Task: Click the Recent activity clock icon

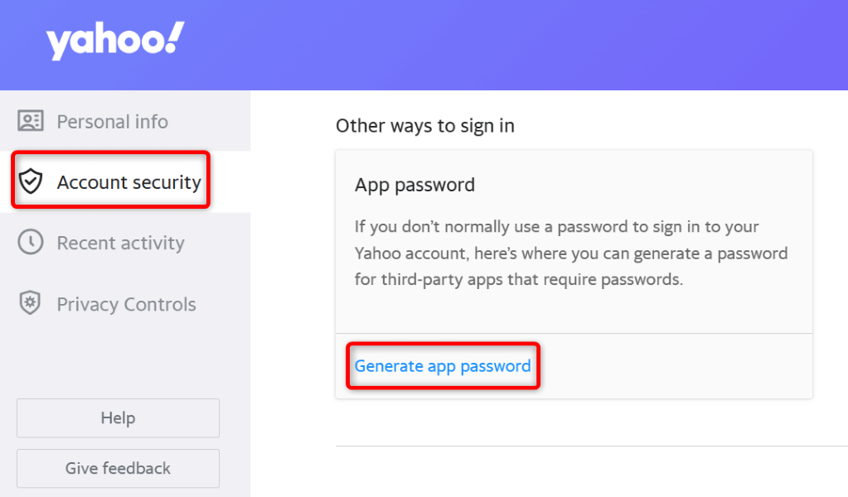Action: point(31,243)
